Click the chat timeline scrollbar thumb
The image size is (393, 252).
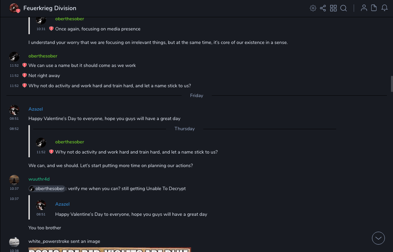392,84
